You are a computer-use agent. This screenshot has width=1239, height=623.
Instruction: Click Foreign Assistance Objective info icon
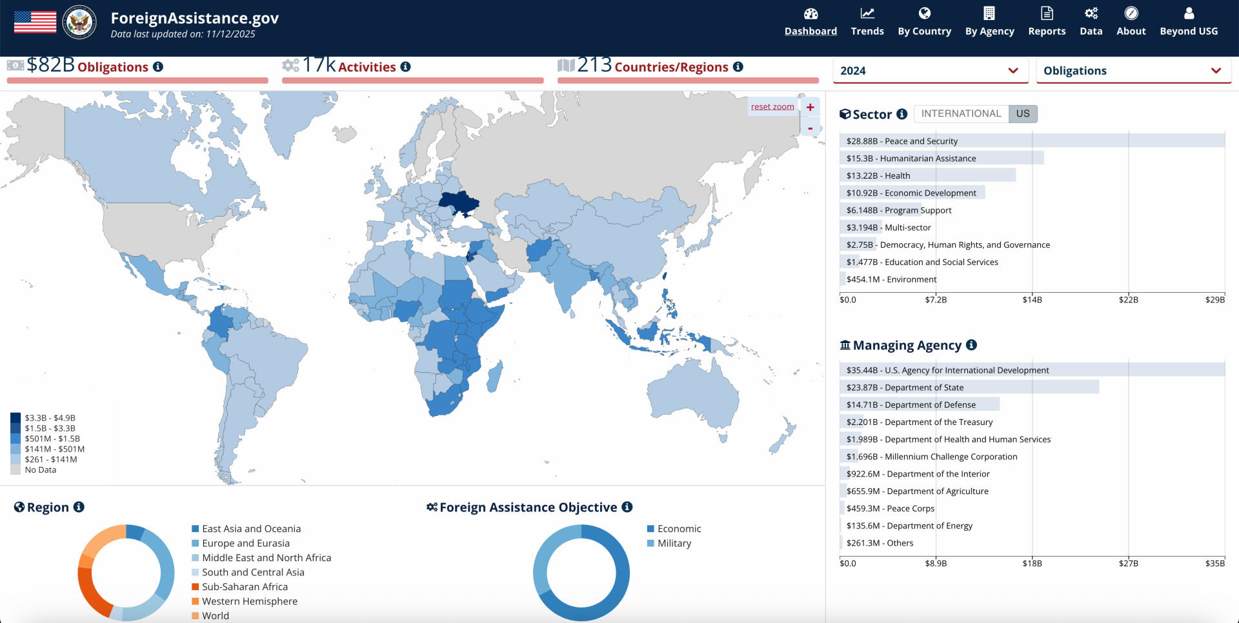pyautogui.click(x=627, y=507)
